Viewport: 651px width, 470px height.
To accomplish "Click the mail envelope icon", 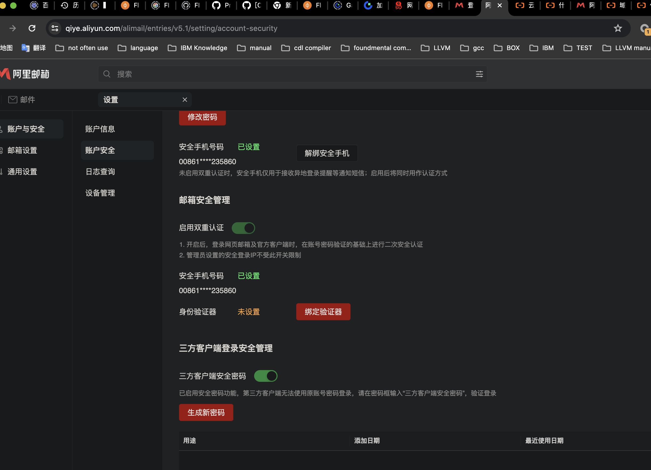I will 13,100.
